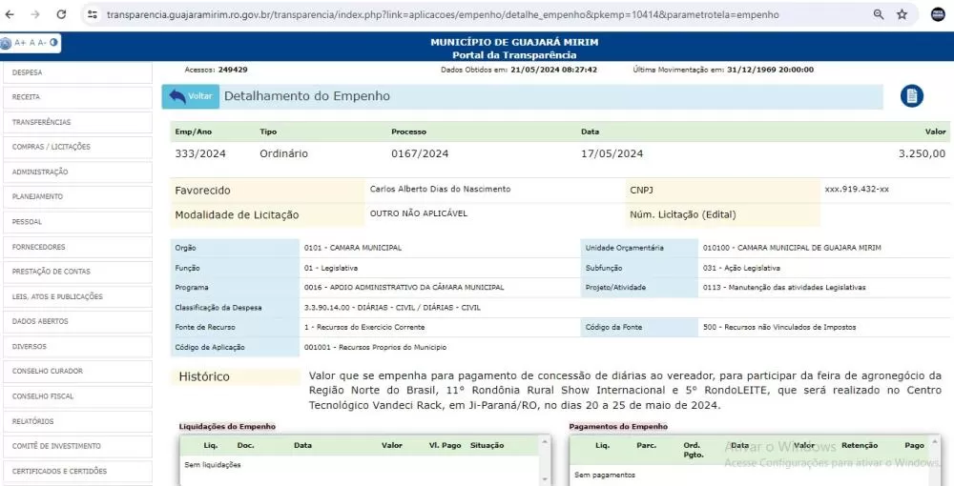Click CNPJ value xxx.919.432-xx
The width and height of the screenshot is (954, 486).
click(x=857, y=189)
